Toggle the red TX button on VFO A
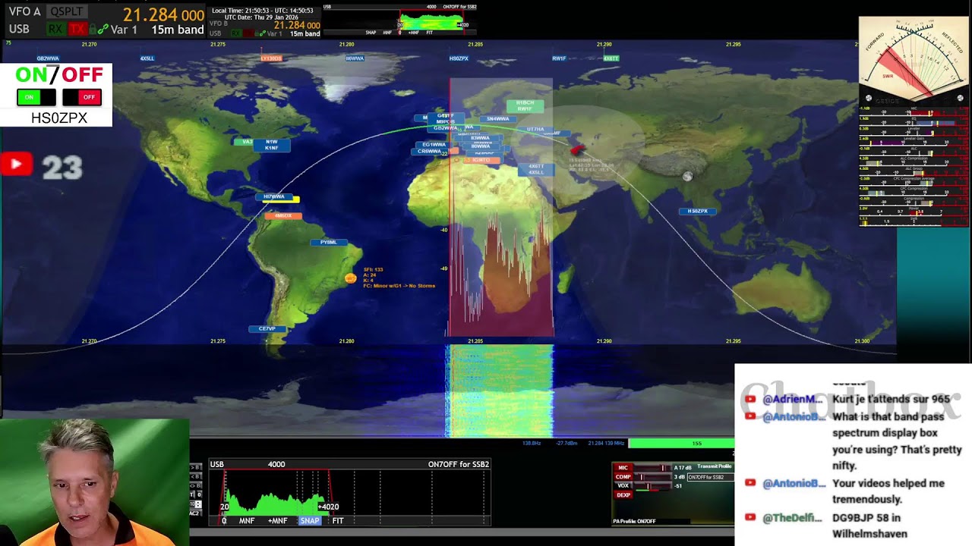The height and width of the screenshot is (546, 972). (x=77, y=30)
